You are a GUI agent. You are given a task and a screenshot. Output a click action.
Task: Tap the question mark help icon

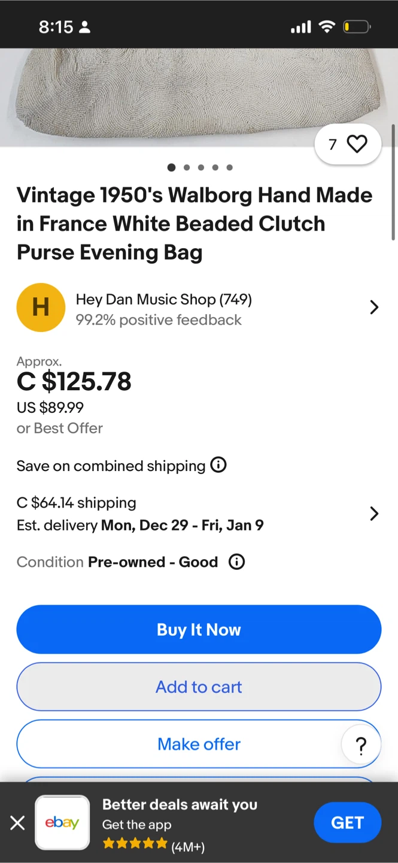pos(361,746)
